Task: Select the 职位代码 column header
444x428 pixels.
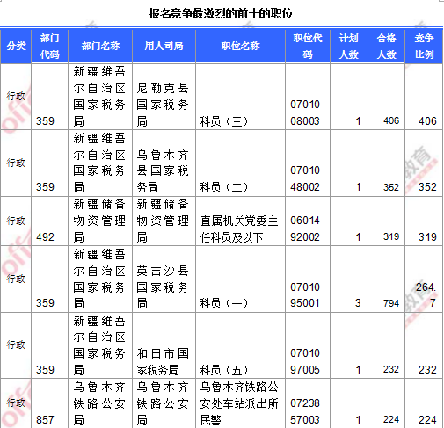Action: click(308, 46)
